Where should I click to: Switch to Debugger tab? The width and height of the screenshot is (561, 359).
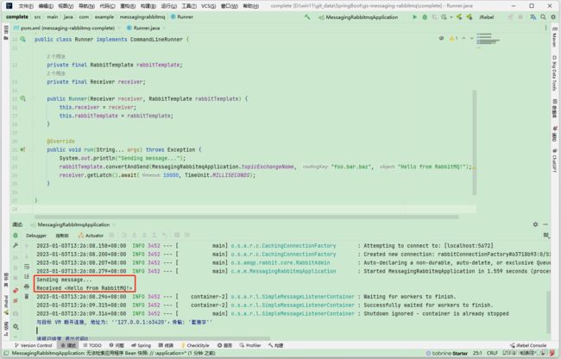click(36, 236)
